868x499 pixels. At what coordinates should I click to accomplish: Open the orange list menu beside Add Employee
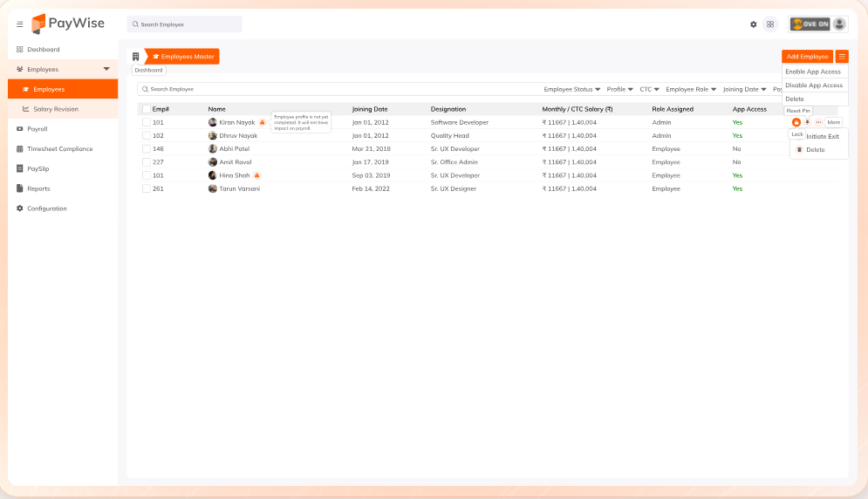pos(842,57)
